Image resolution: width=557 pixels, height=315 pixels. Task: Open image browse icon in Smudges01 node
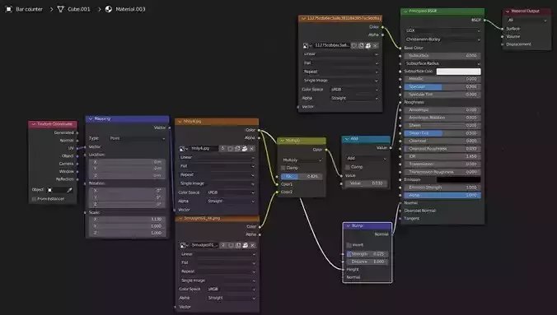click(184, 245)
